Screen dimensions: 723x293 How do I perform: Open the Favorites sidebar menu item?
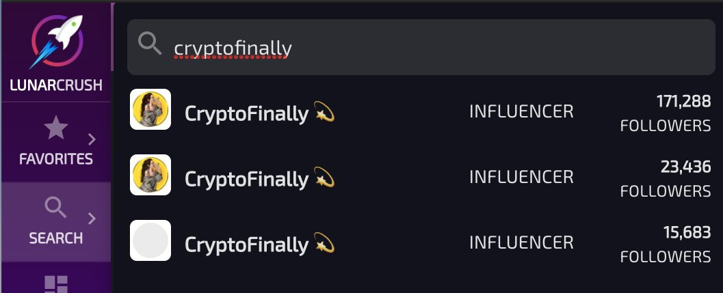56,142
